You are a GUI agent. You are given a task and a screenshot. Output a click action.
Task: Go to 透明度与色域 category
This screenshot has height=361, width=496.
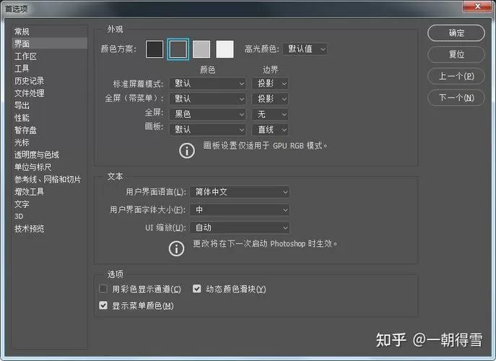pyautogui.click(x=37, y=155)
